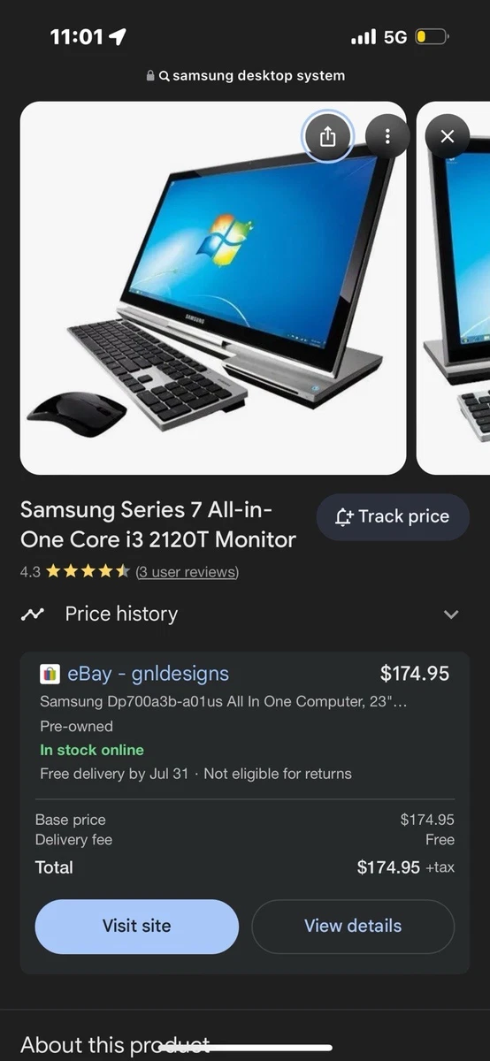Click the Track price button
Viewport: 490px width, 1061px height.
[393, 517]
